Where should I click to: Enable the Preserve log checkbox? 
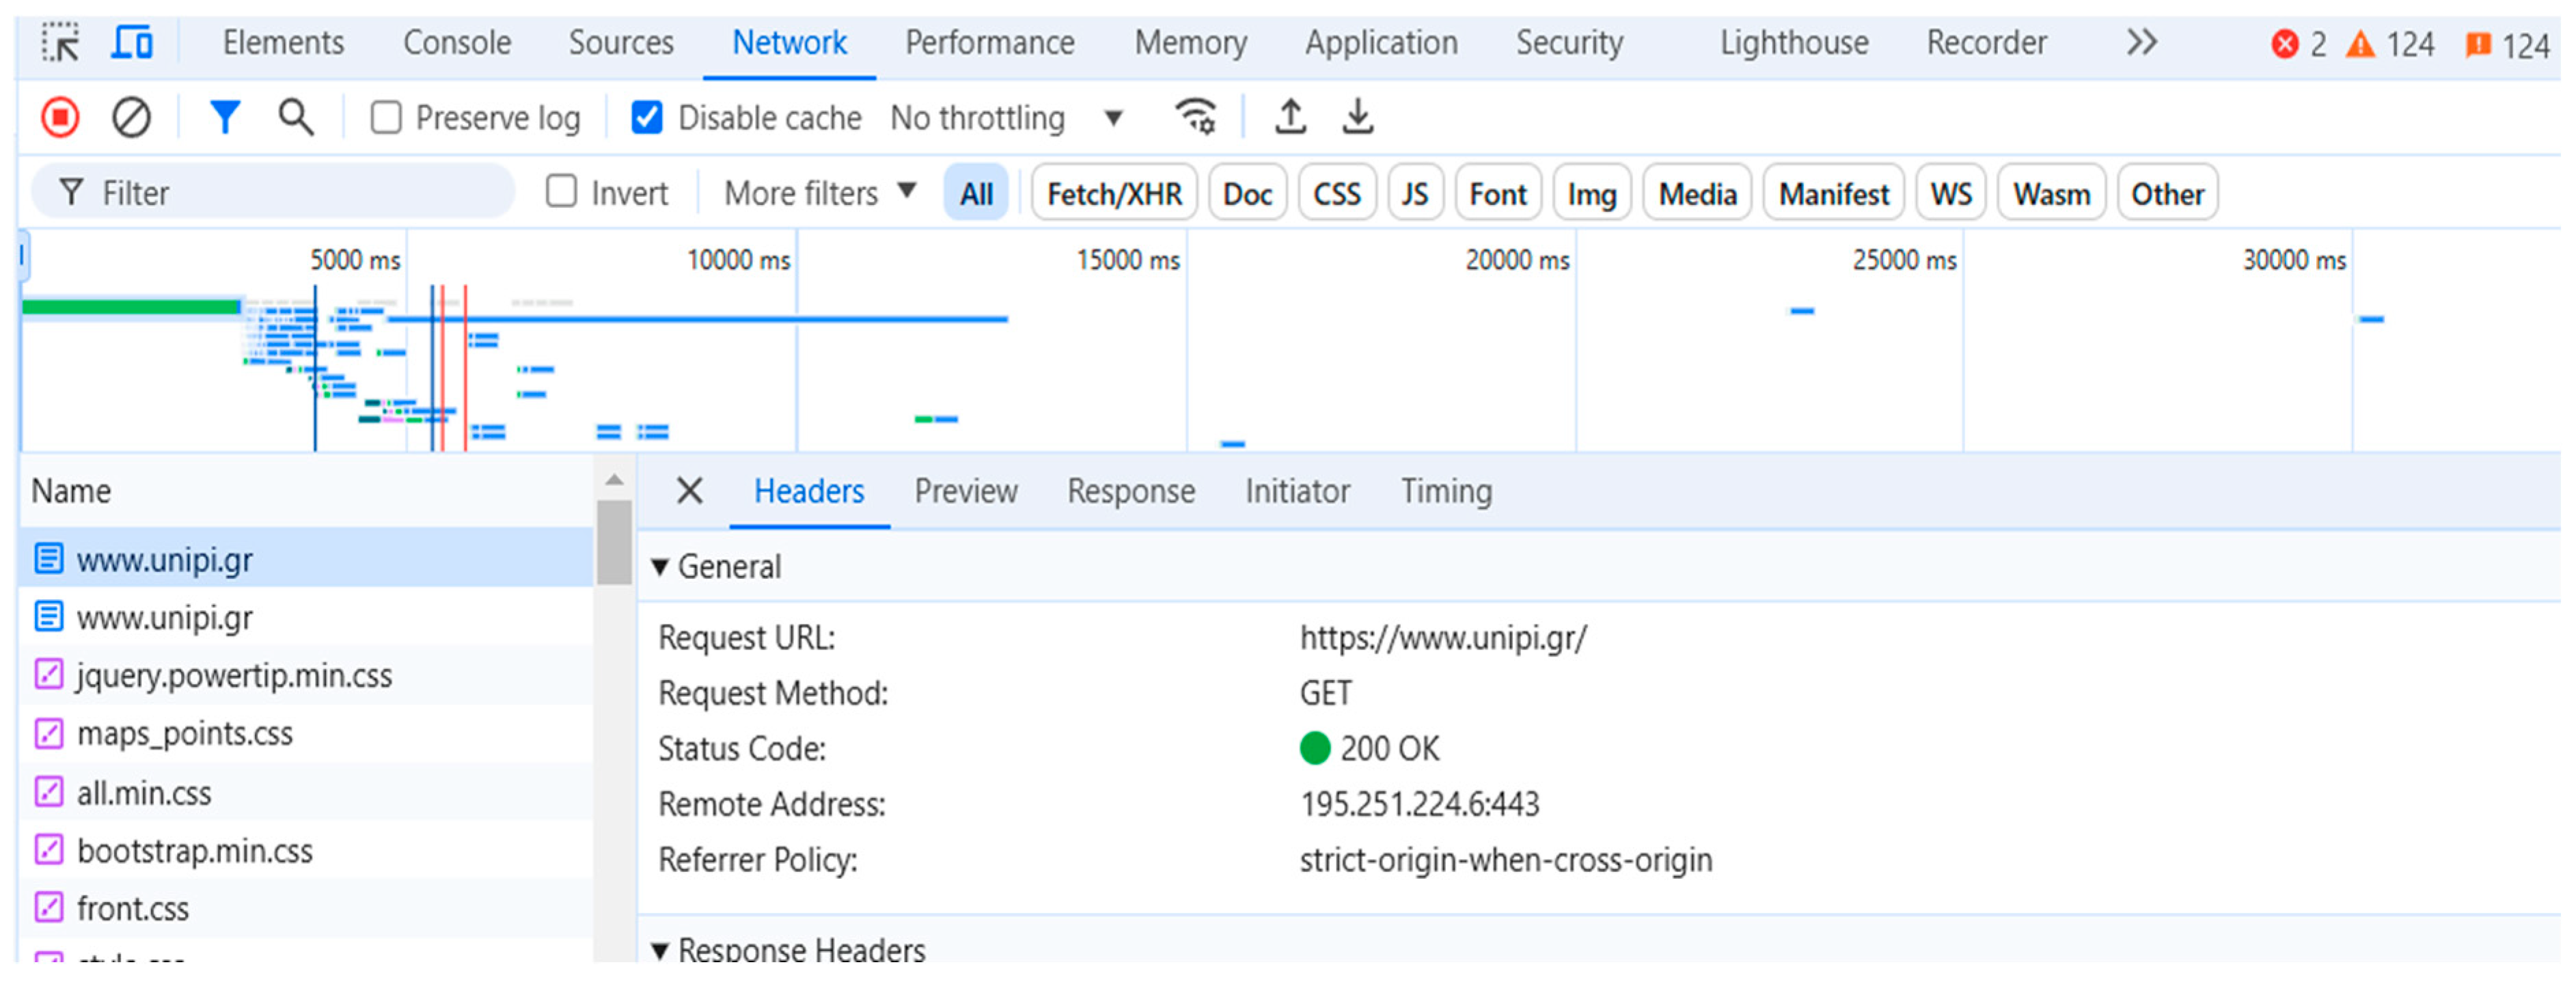click(386, 118)
